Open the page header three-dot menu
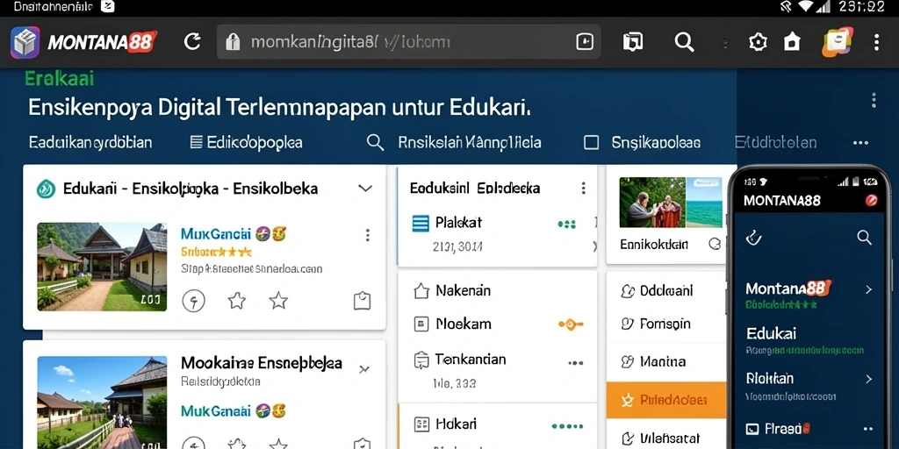 874,100
